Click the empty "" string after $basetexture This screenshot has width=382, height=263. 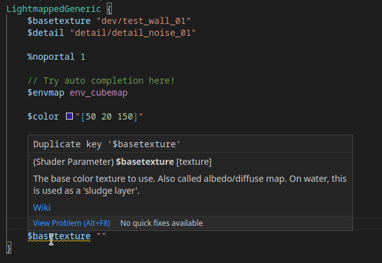coord(101,236)
